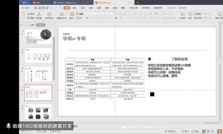Switch to the Home (首页) tab
Screen dimensions: 223x134
25,2
